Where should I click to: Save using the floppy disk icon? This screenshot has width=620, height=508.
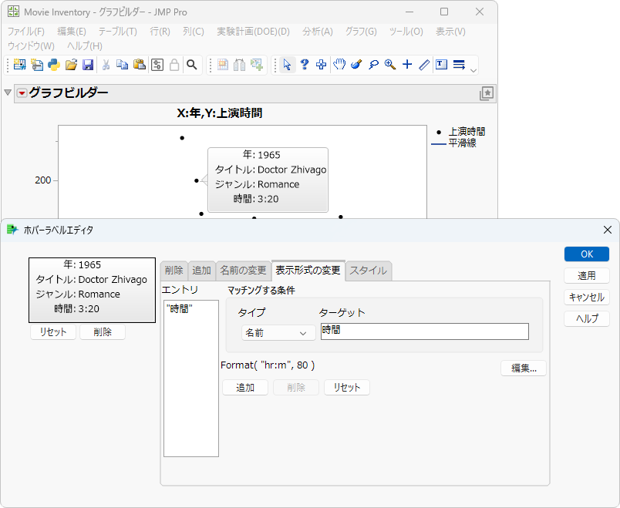click(x=88, y=65)
